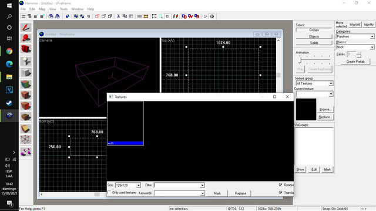This screenshot has height=211, width=376.
Task: Select the Path tool
Action: click(26, 152)
